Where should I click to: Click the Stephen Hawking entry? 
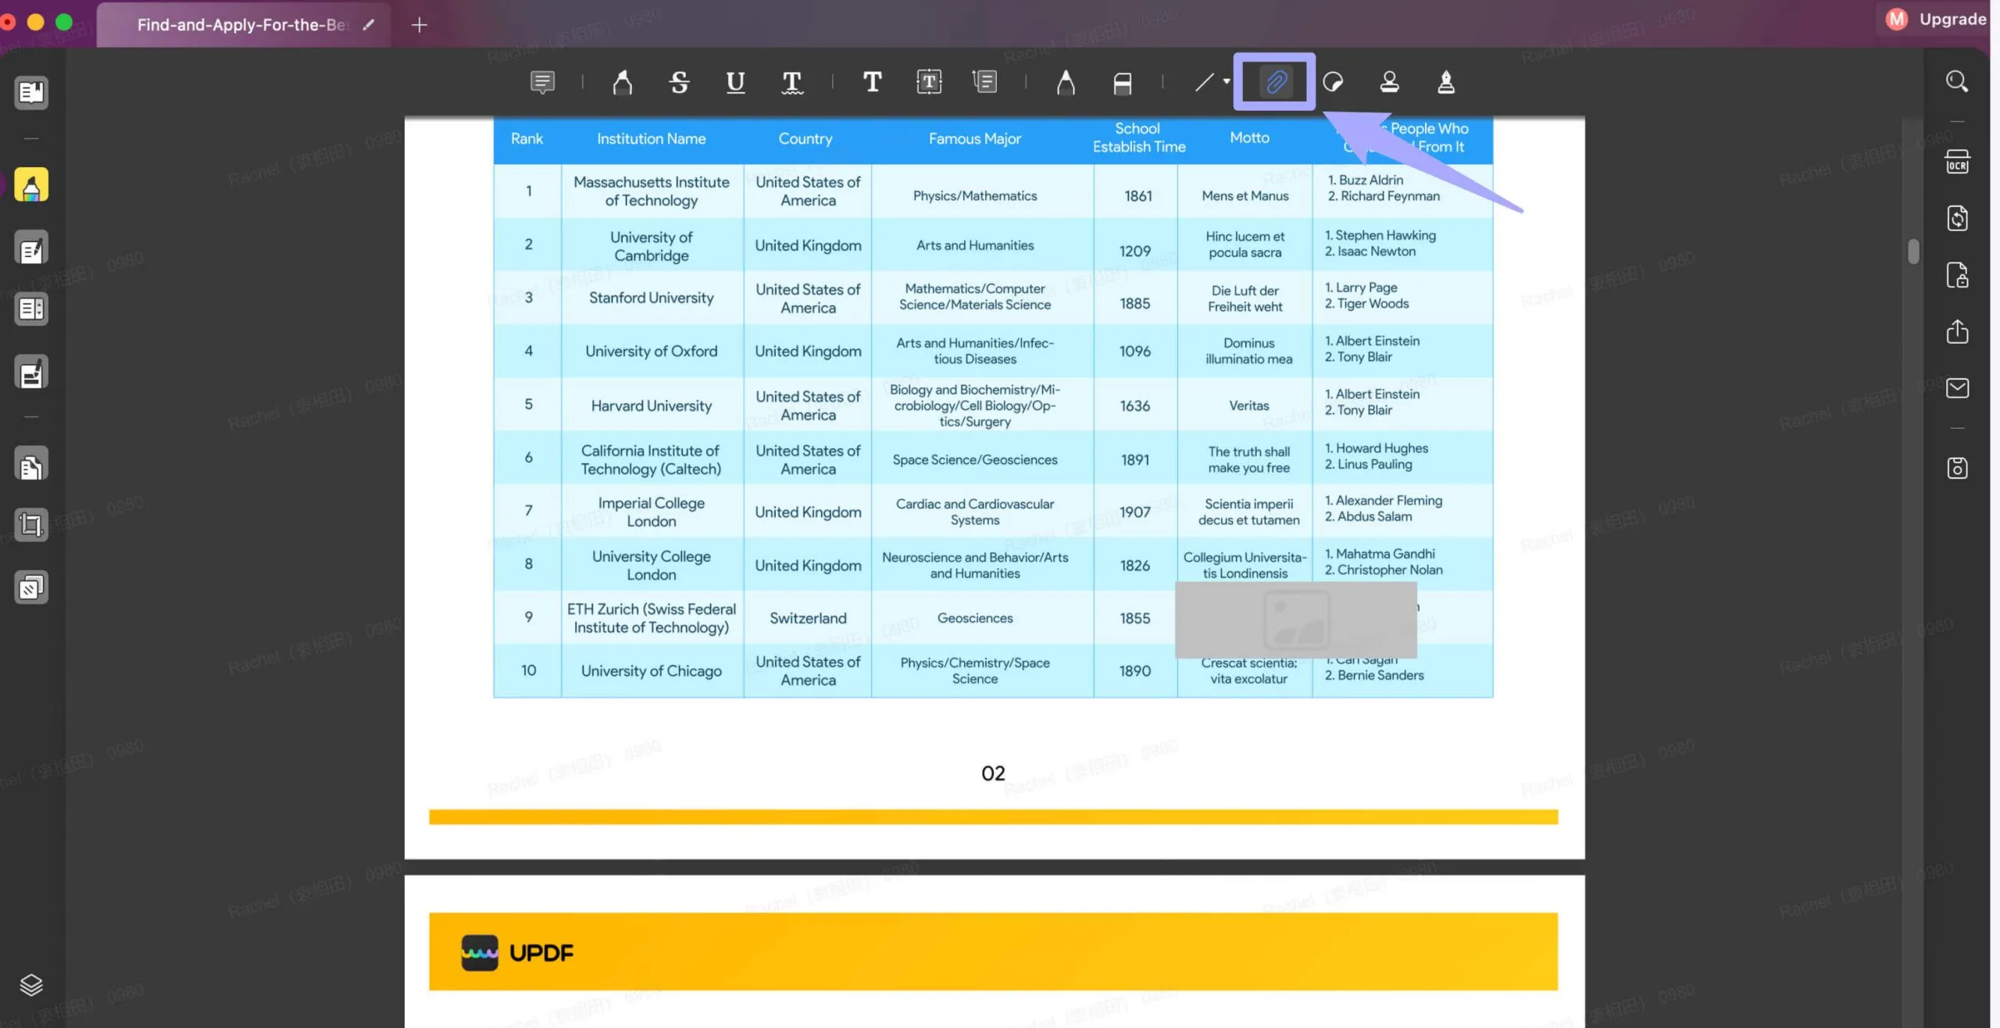[1380, 235]
